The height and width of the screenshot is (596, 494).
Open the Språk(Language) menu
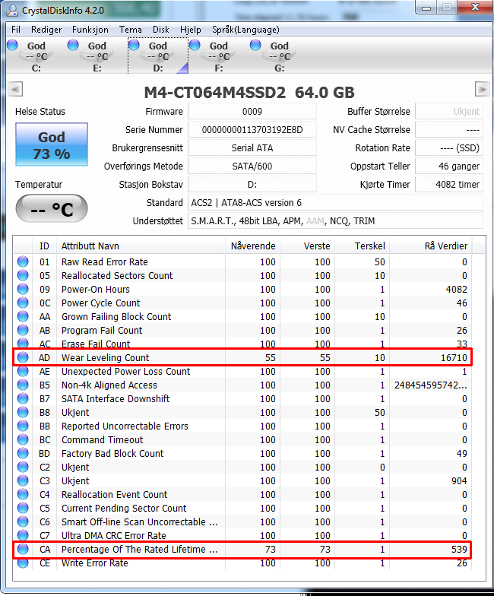pos(245,30)
